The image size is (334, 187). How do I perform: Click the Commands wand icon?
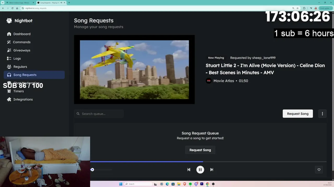point(9,42)
